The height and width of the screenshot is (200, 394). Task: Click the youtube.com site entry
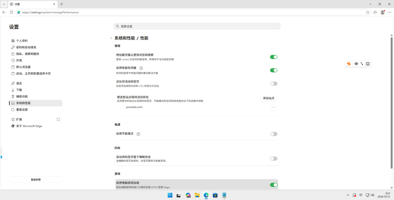click(x=134, y=107)
